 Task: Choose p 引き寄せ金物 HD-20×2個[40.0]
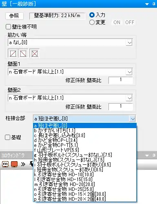[85, 199]
